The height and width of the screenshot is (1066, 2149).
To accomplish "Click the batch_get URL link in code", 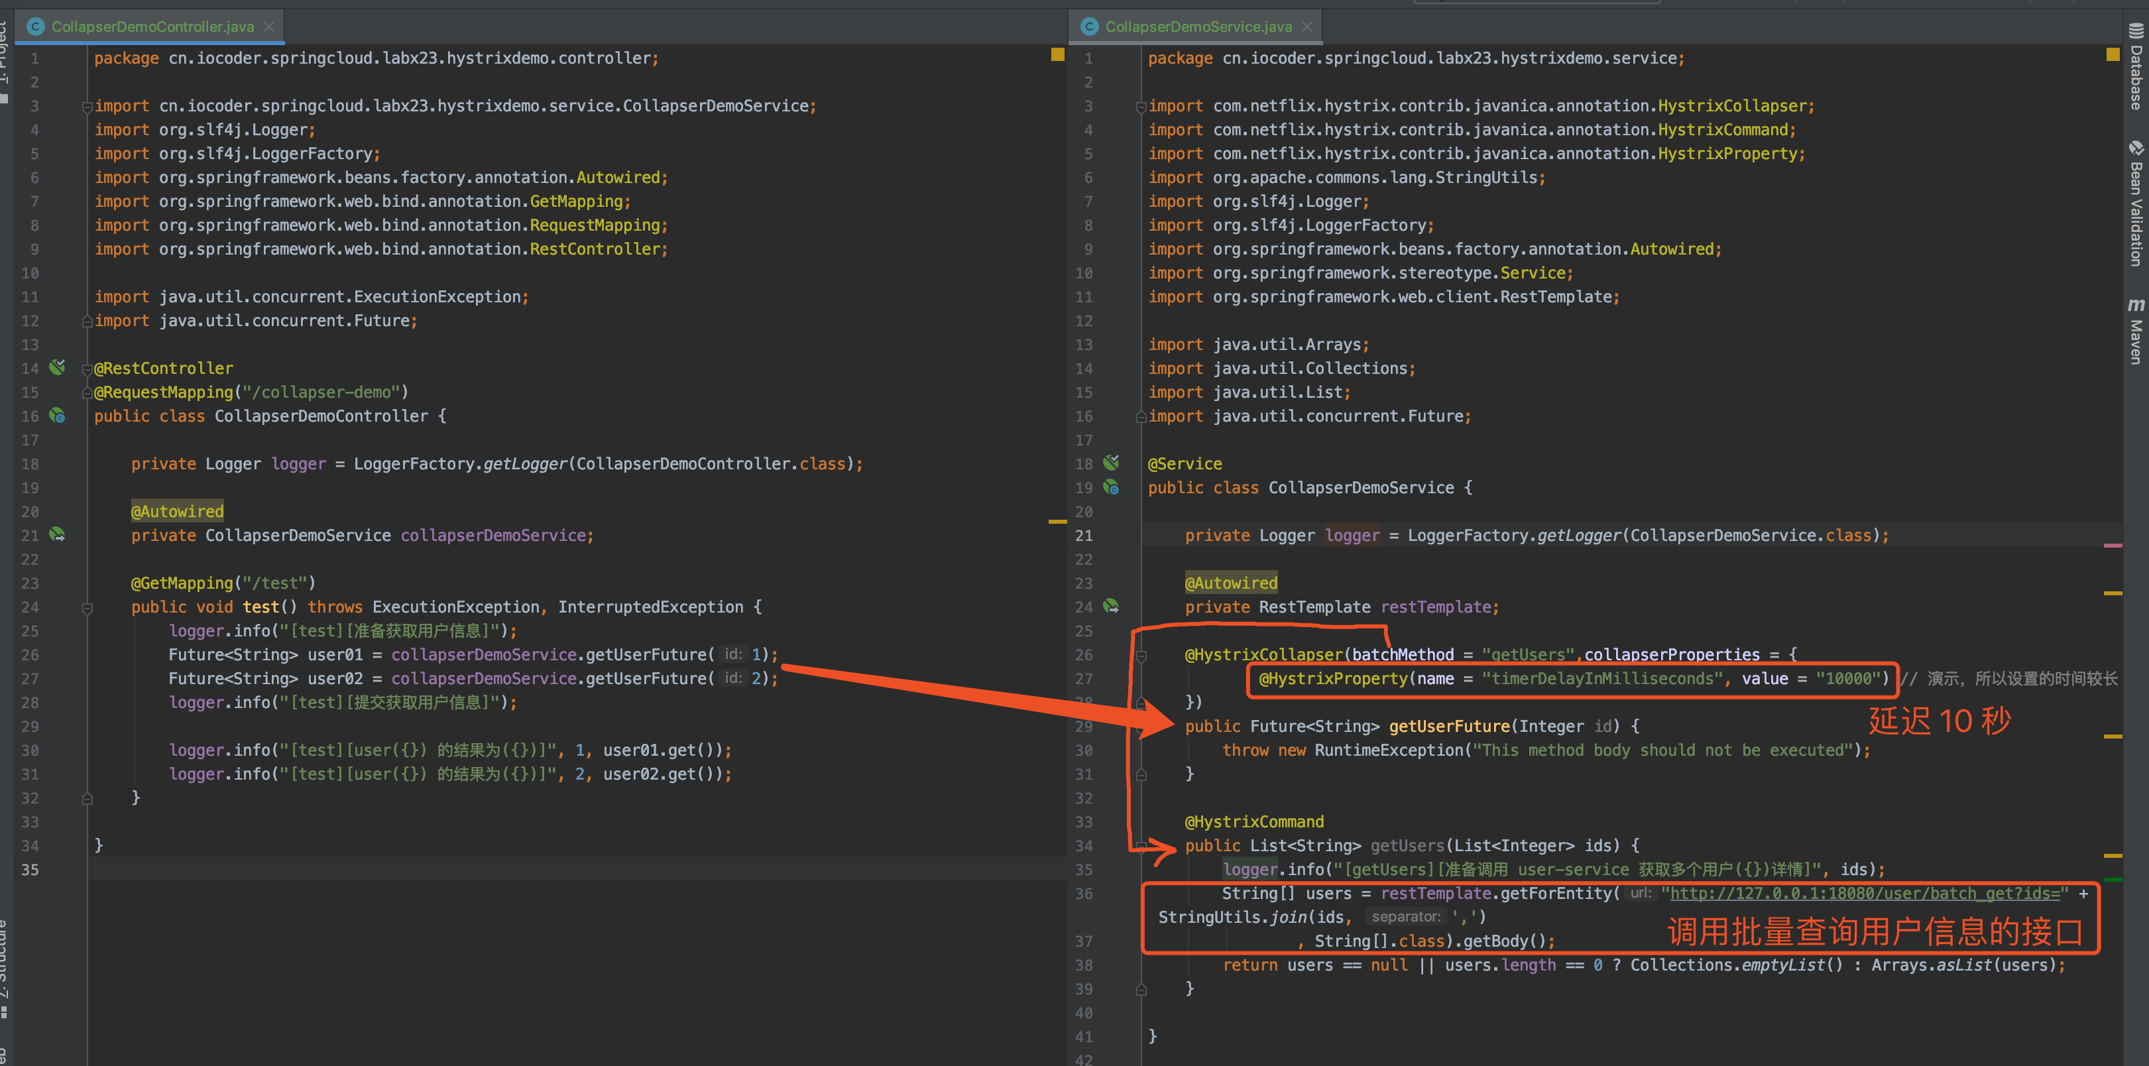I will (1865, 894).
